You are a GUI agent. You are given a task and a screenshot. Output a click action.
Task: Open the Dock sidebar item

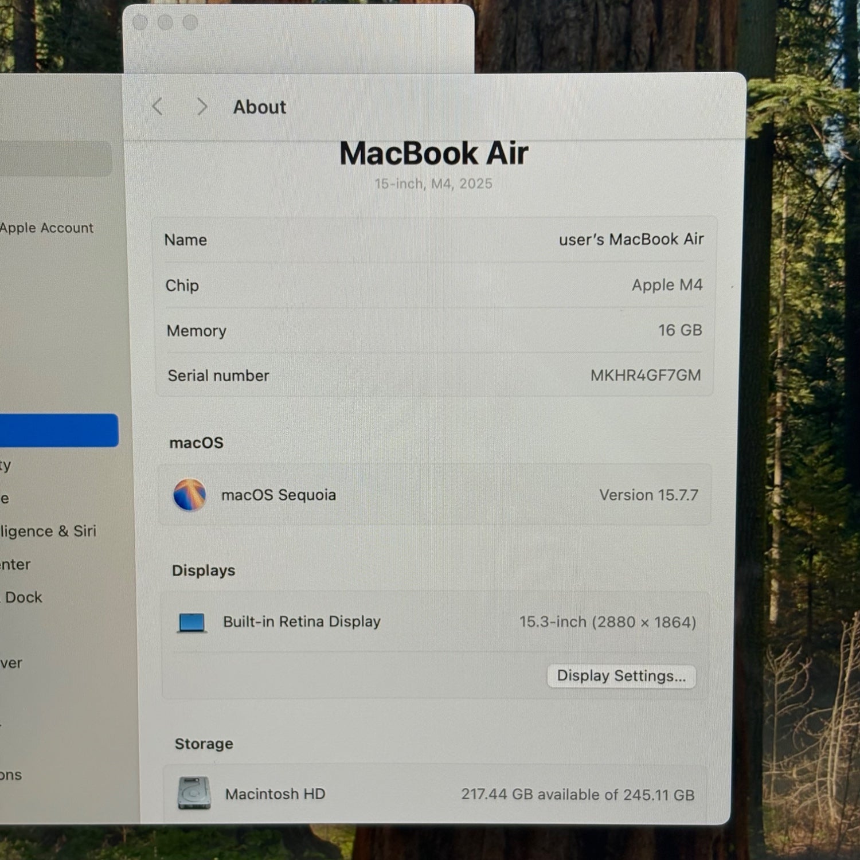23,597
